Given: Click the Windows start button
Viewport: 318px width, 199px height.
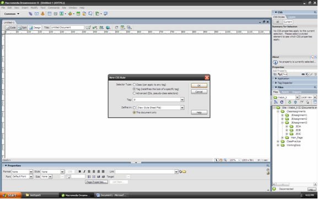Looking at the screenshot, I should coord(10,195).
